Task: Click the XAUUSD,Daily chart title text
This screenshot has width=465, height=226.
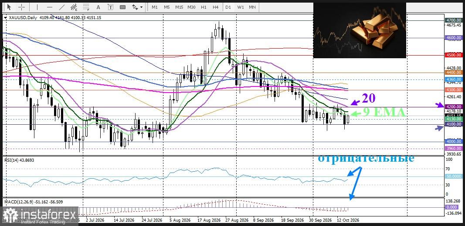Action: pos(23,18)
